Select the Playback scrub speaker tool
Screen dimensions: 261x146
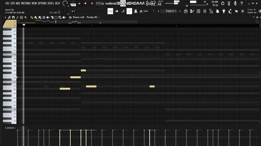[x=64, y=17]
